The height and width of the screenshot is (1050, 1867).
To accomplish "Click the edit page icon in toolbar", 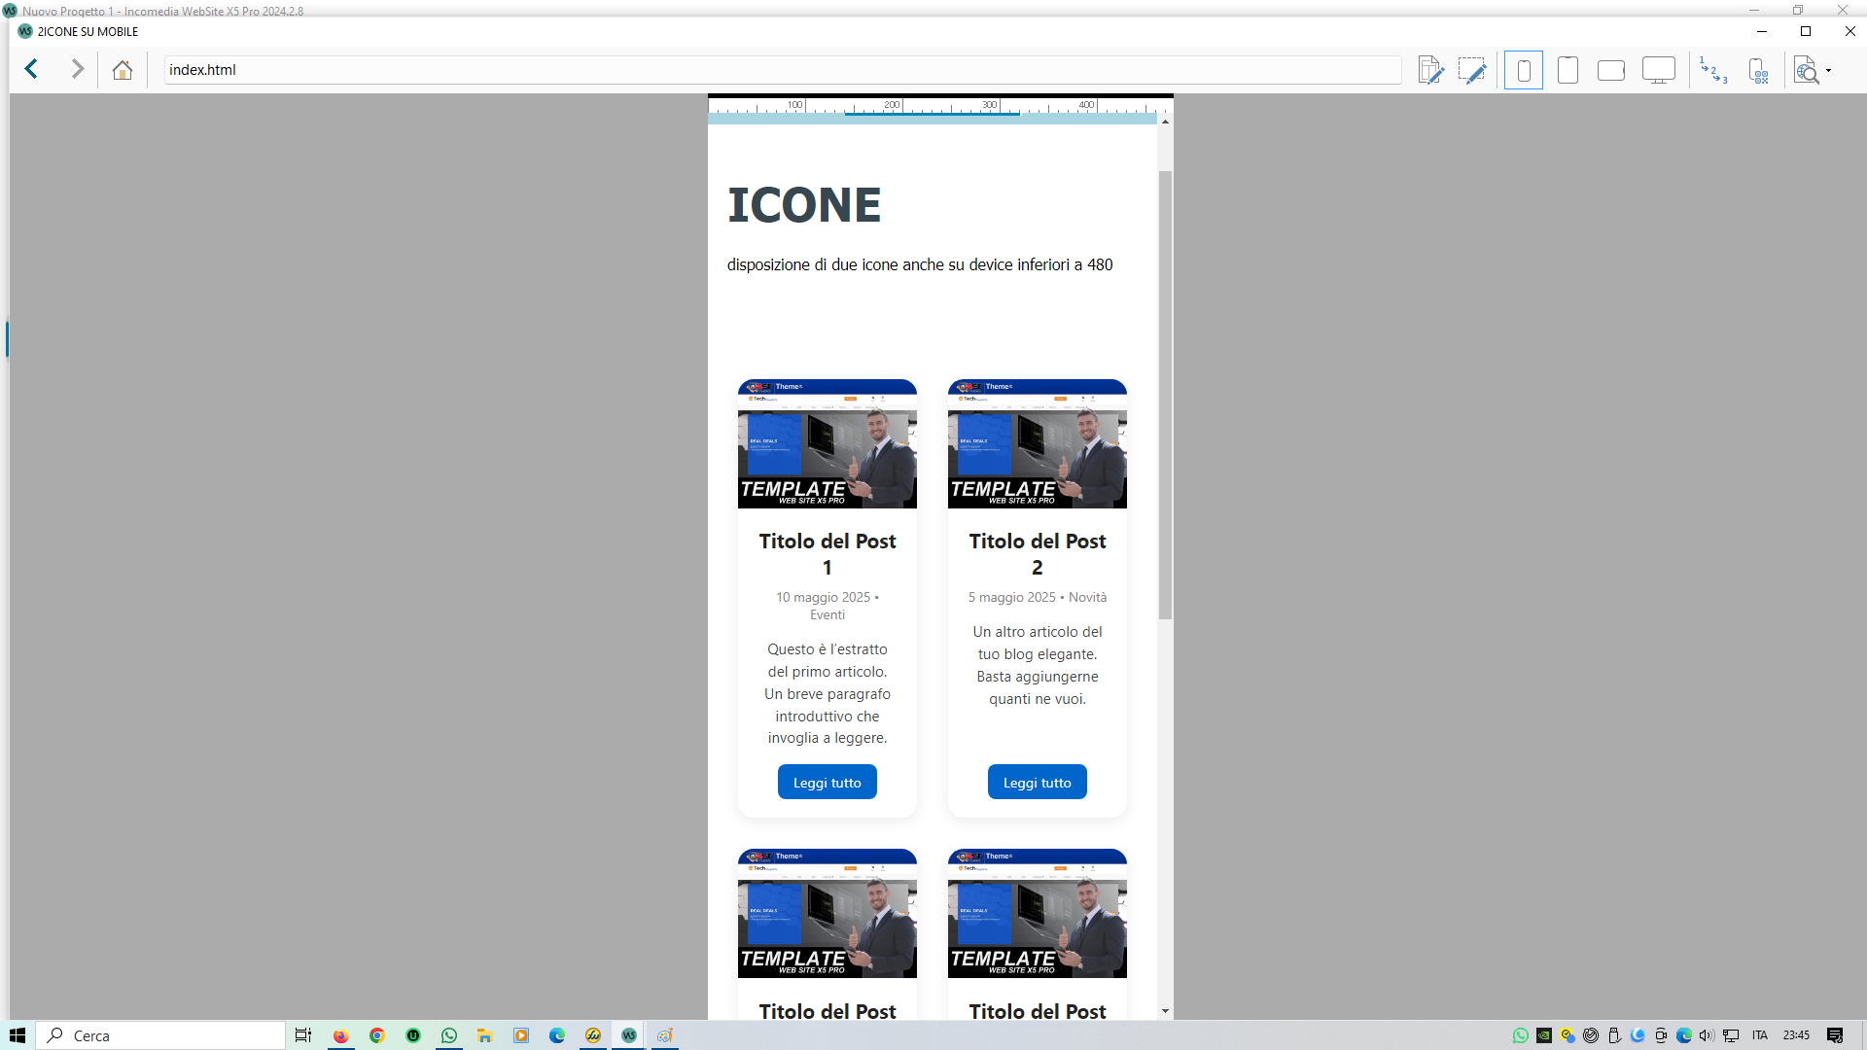I will click(1429, 70).
